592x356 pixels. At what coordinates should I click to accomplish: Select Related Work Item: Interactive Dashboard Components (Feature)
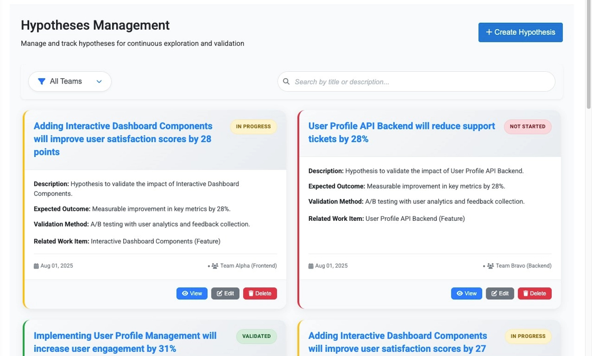pyautogui.click(x=127, y=241)
